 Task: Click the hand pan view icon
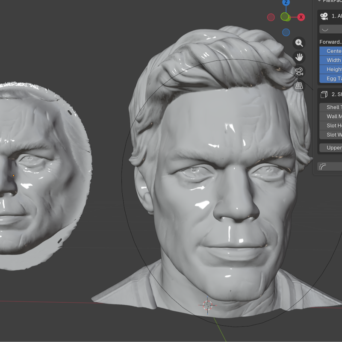coord(299,57)
